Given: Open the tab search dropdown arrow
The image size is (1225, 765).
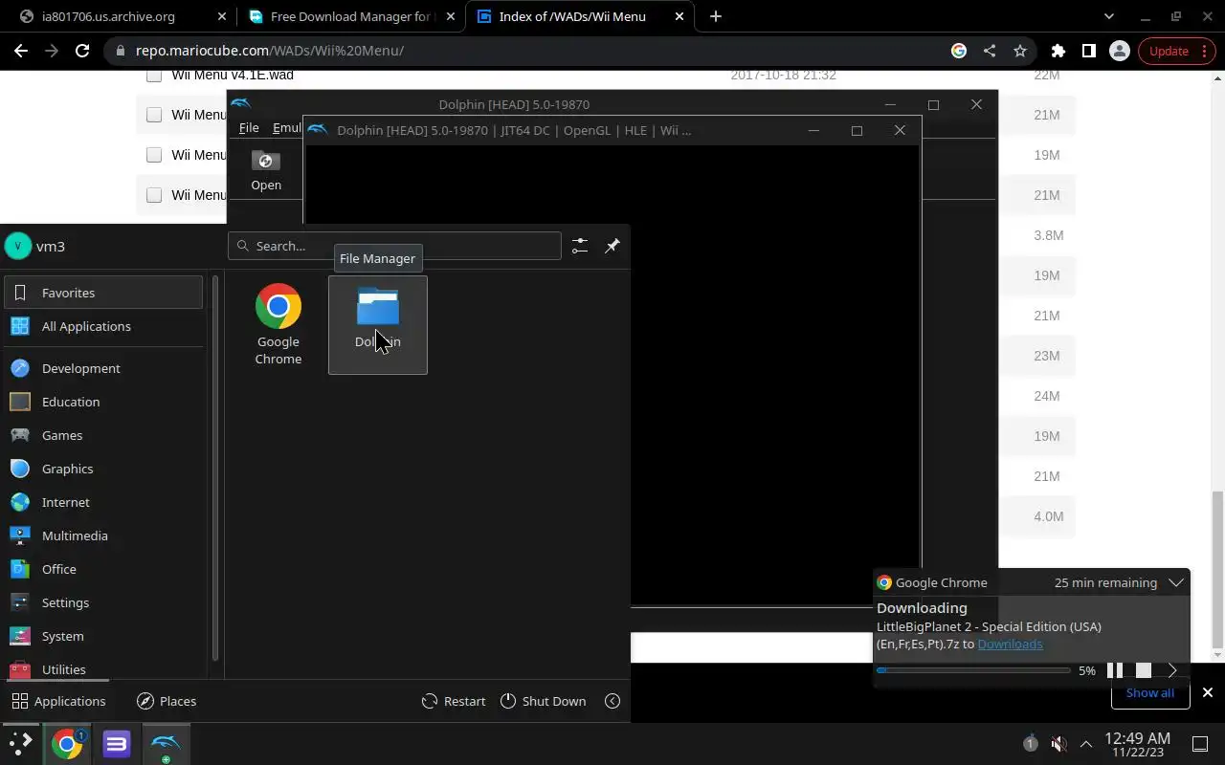Looking at the screenshot, I should click(x=1109, y=16).
